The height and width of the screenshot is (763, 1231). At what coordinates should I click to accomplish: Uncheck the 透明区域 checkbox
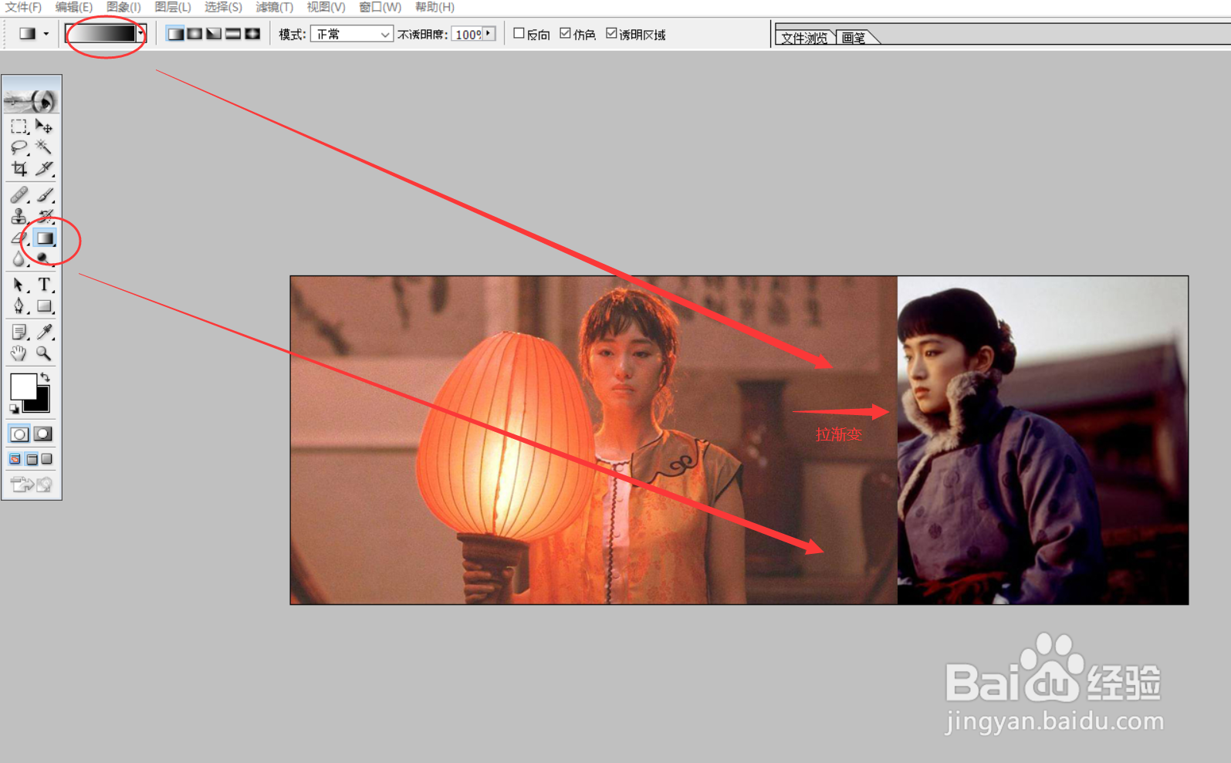(x=611, y=33)
